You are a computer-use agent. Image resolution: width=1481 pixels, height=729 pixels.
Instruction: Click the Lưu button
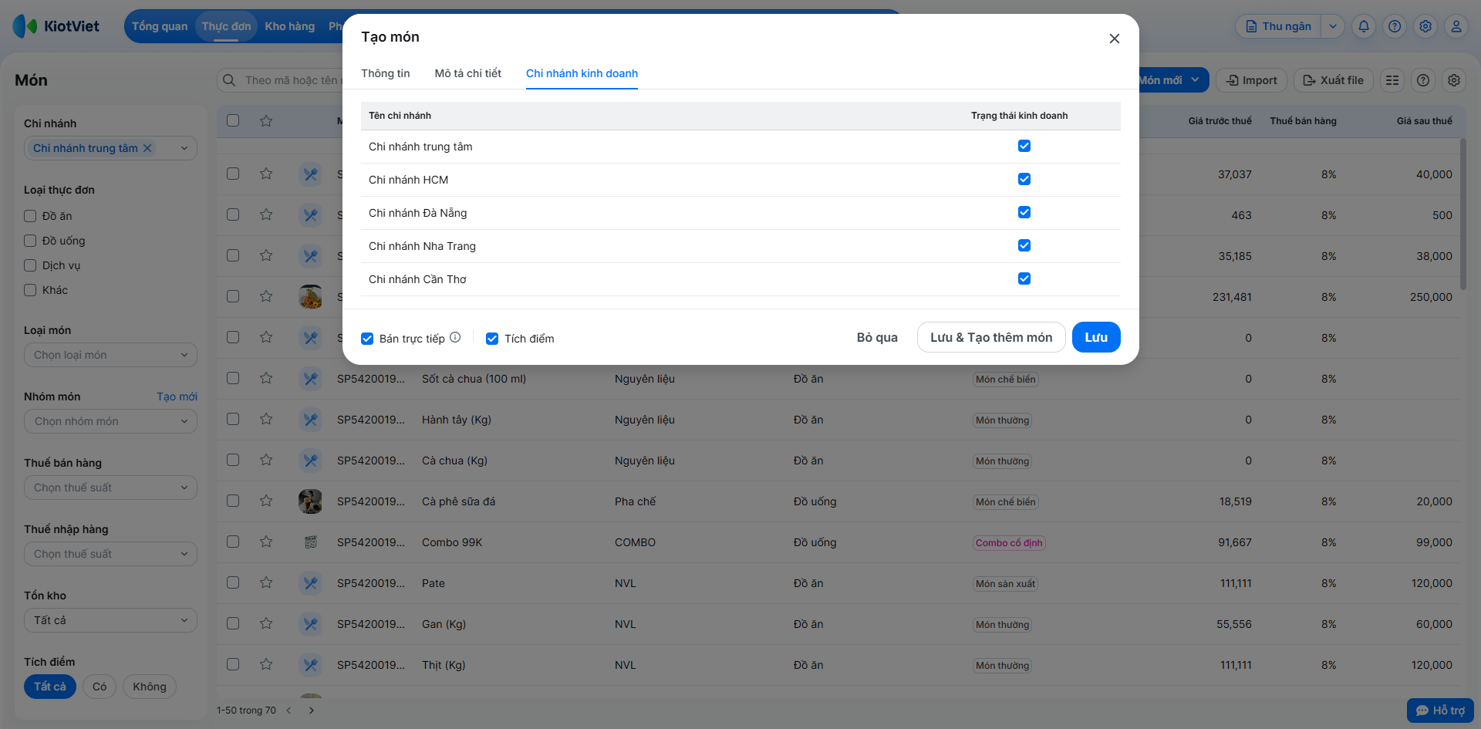click(1095, 337)
